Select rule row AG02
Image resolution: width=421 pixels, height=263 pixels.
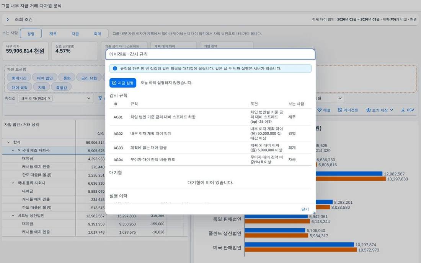coord(210,133)
